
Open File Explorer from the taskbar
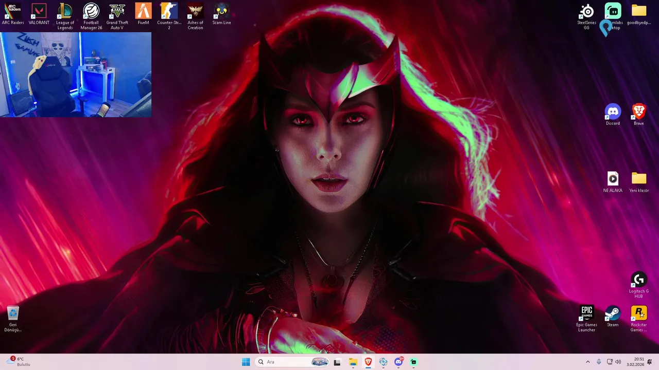pyautogui.click(x=353, y=362)
